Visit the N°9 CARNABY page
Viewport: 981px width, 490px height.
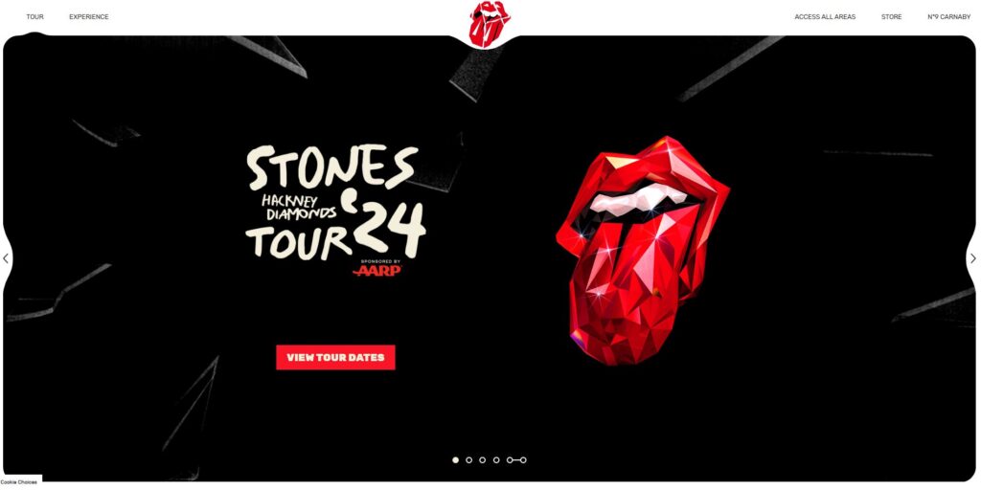click(x=949, y=17)
